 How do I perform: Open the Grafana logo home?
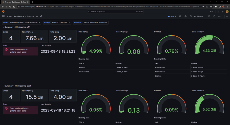coord(3,11)
